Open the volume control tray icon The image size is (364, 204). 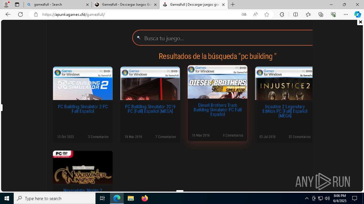(327, 198)
